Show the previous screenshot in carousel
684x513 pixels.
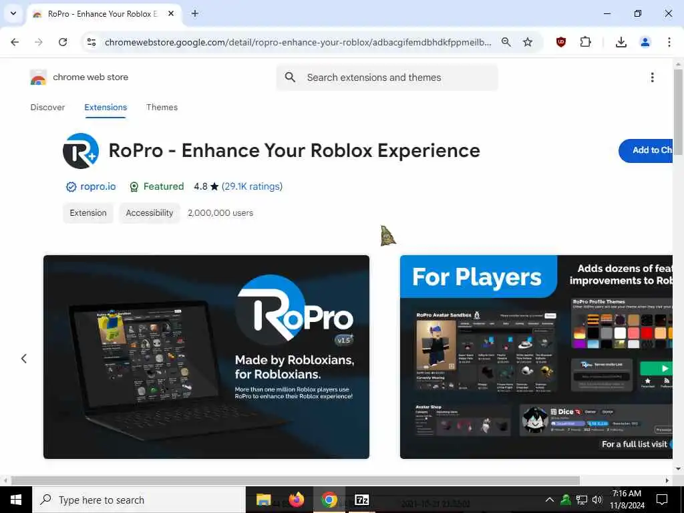(24, 359)
